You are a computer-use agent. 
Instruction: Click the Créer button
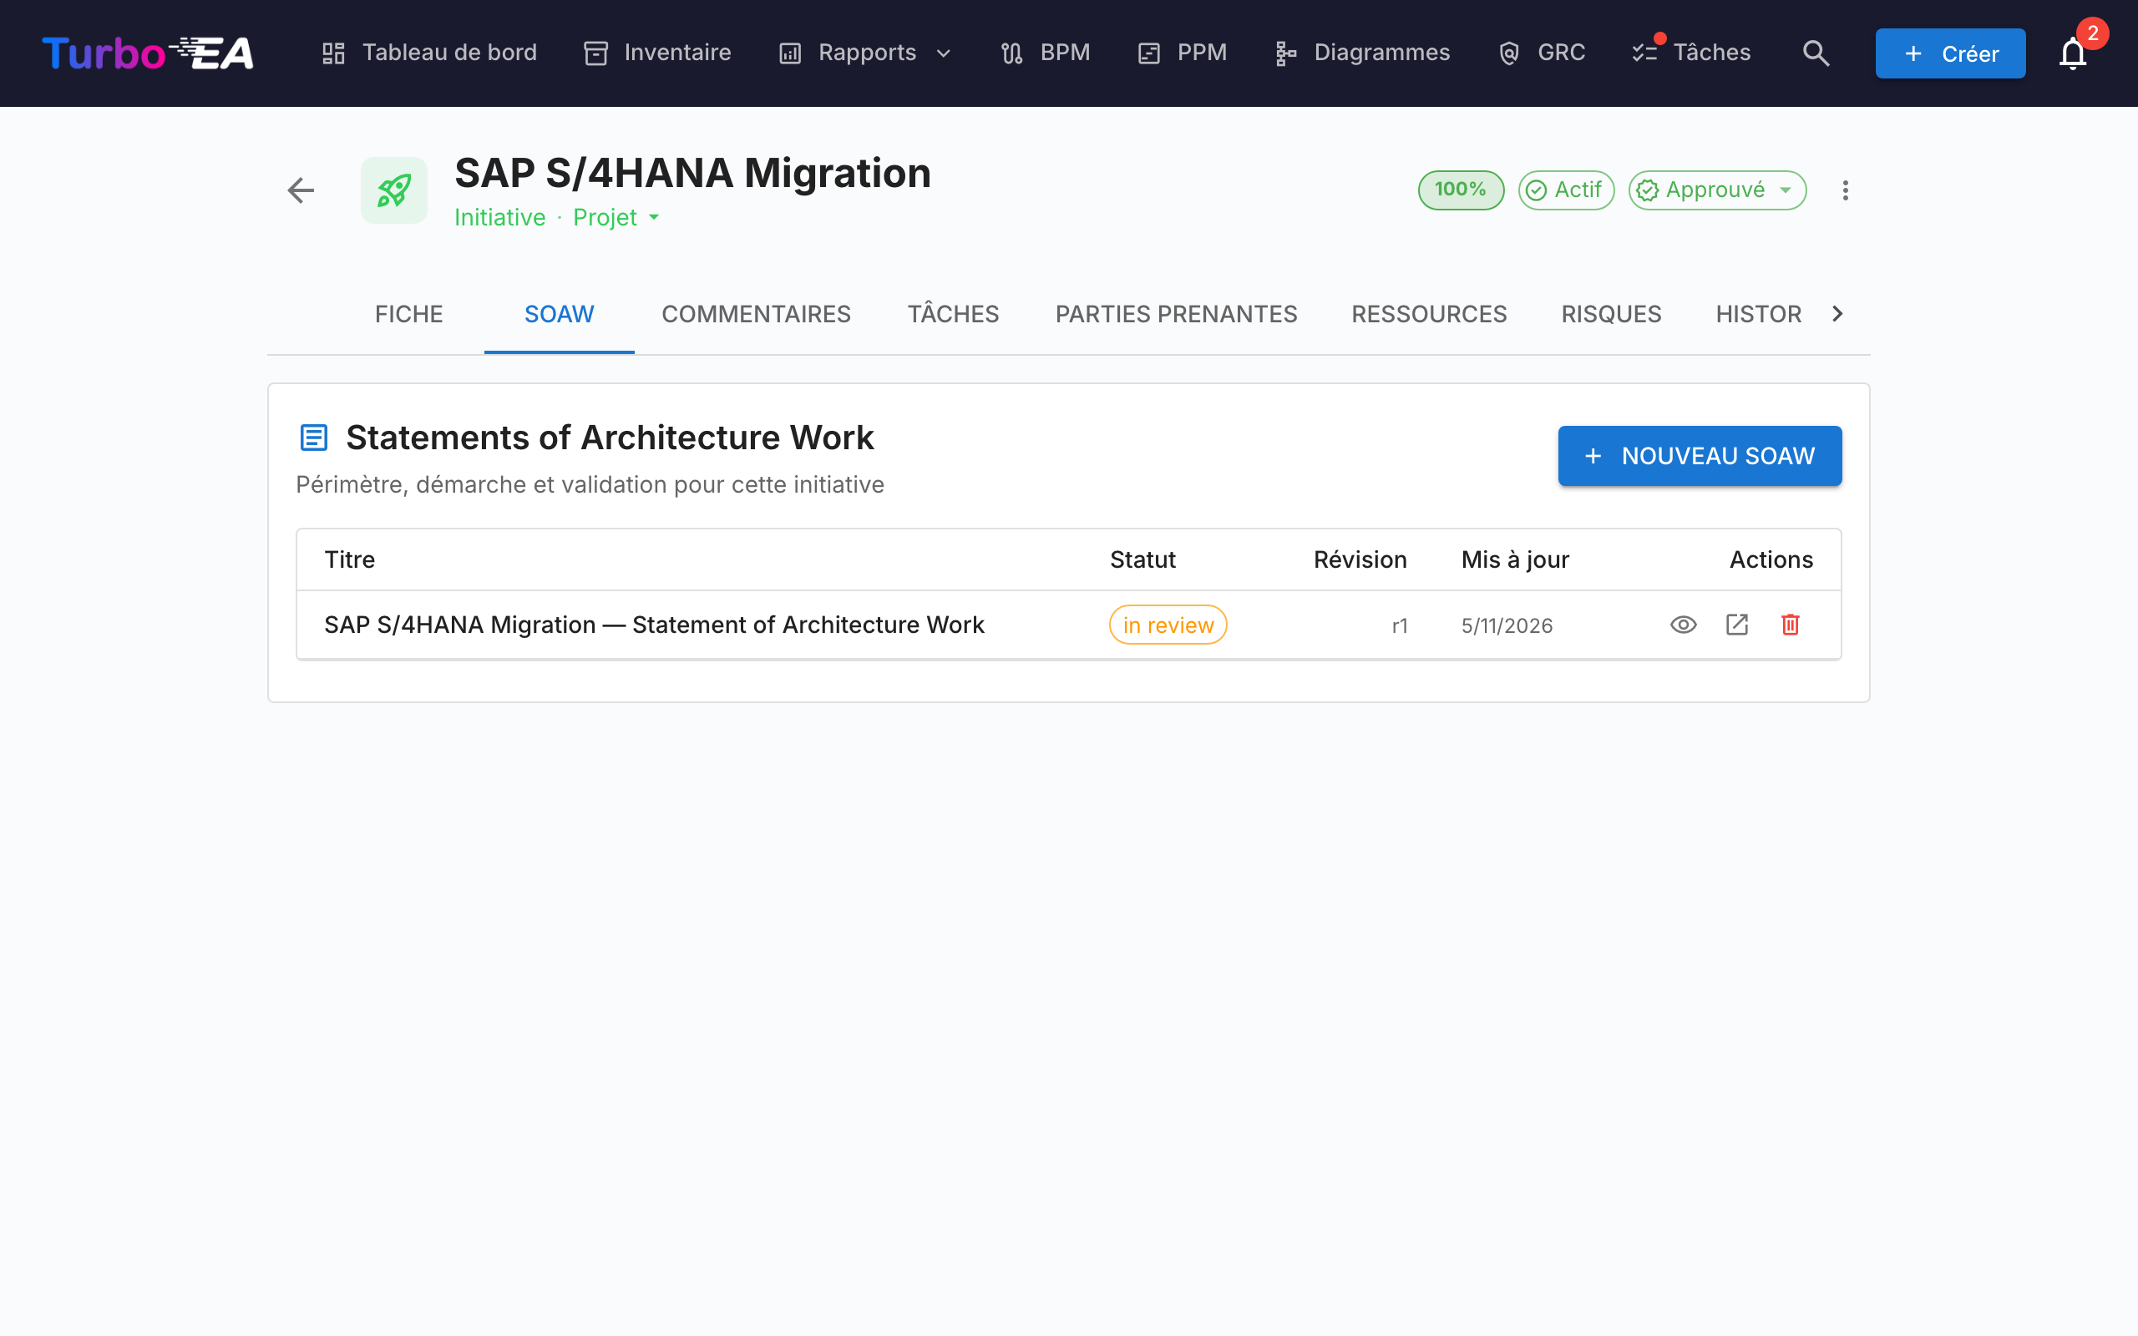(1950, 53)
